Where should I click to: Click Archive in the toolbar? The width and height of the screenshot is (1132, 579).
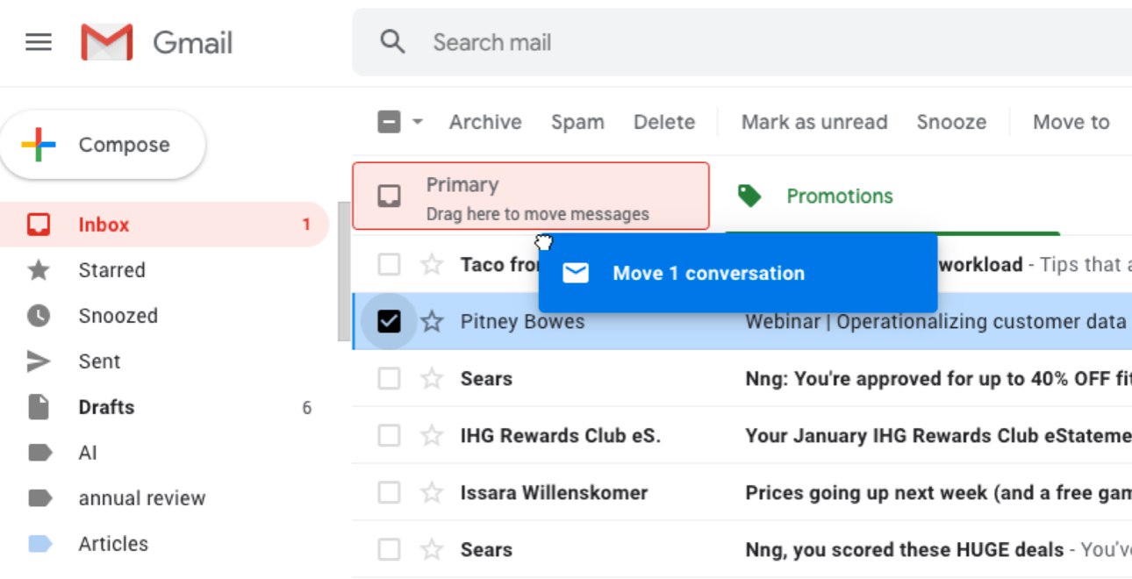click(x=485, y=122)
